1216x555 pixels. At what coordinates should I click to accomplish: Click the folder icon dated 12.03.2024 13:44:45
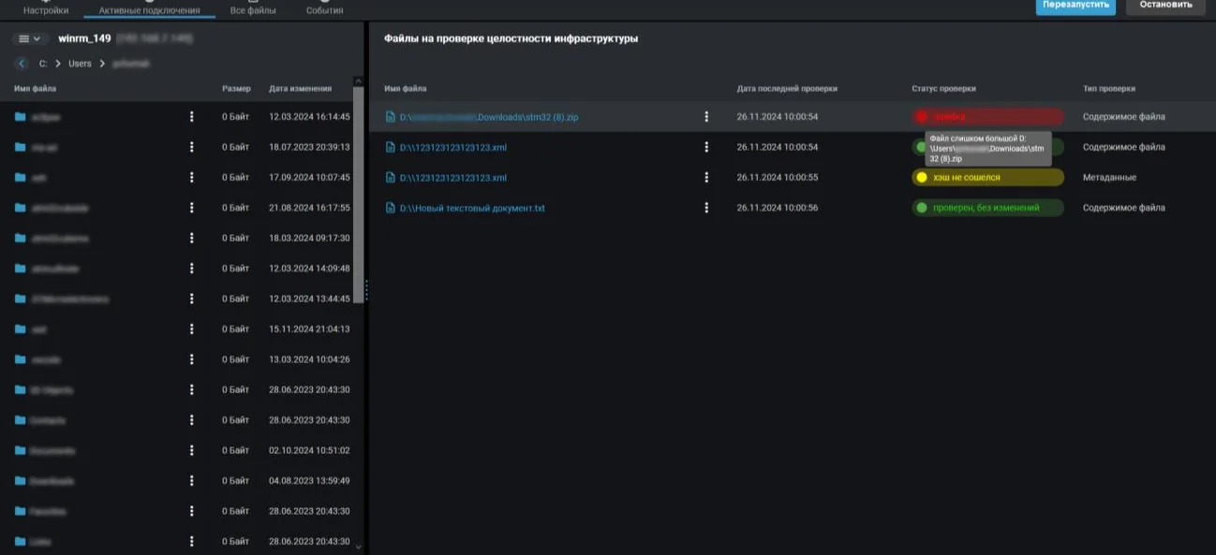point(21,299)
